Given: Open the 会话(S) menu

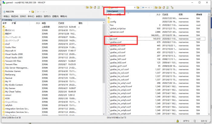Looking at the screenshot, I should point(39,16).
